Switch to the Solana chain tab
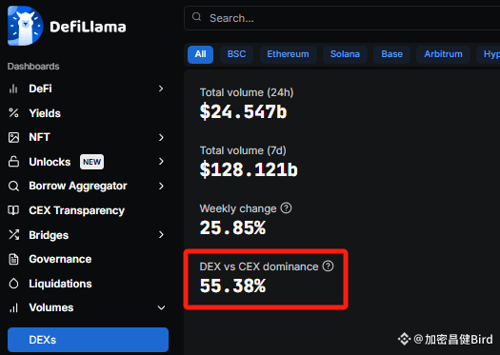Viewport: 500px width, 355px height. pyautogui.click(x=345, y=54)
